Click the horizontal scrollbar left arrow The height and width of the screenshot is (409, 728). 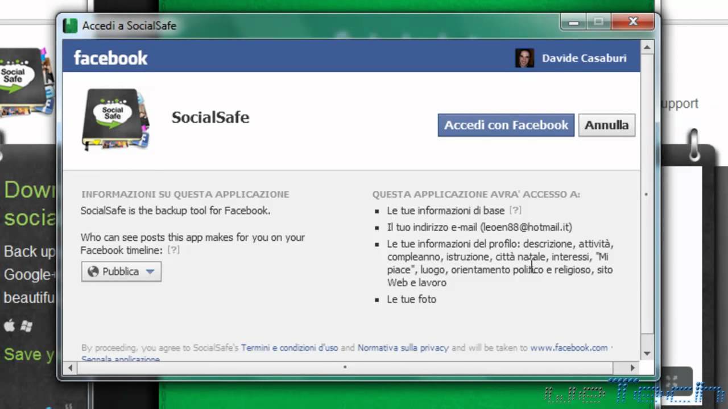(70, 368)
